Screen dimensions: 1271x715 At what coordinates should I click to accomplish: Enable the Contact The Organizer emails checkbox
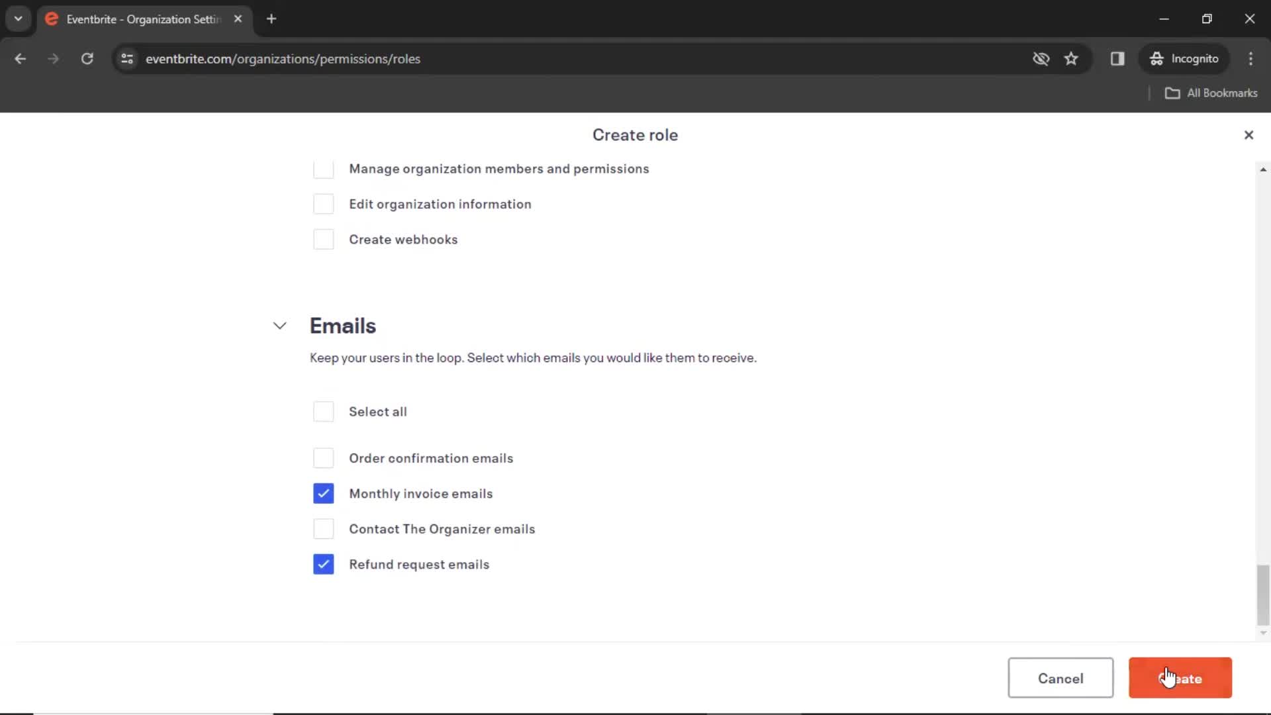pos(323,528)
